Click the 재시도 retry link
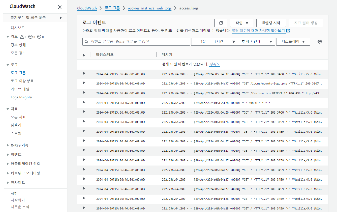Screen dimensions: 337x212 214,64
